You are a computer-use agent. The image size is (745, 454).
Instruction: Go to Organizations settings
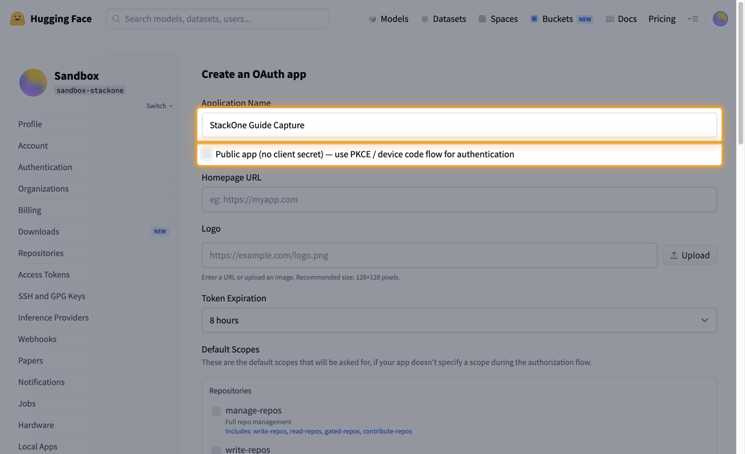pos(94,188)
